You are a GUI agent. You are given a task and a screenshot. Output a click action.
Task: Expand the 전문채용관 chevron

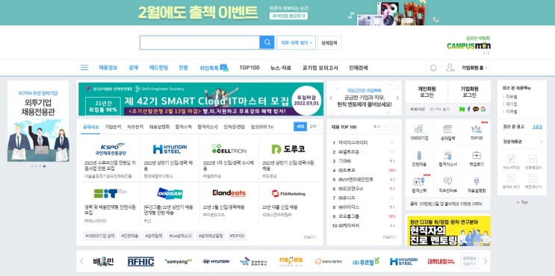pos(542,142)
